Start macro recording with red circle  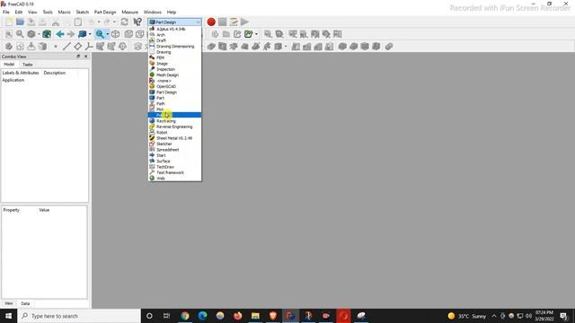point(211,22)
